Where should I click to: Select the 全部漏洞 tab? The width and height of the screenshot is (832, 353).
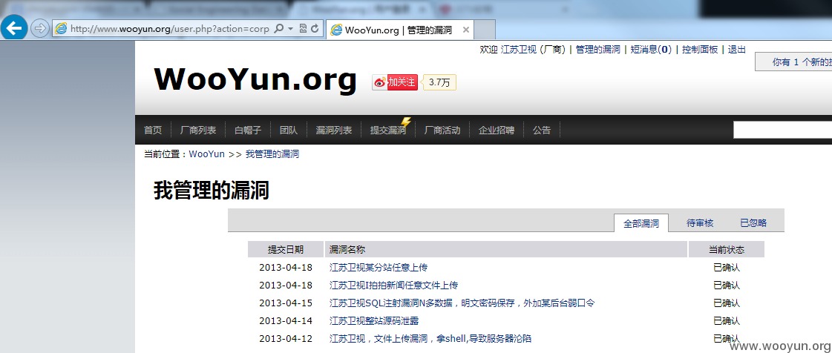[641, 223]
